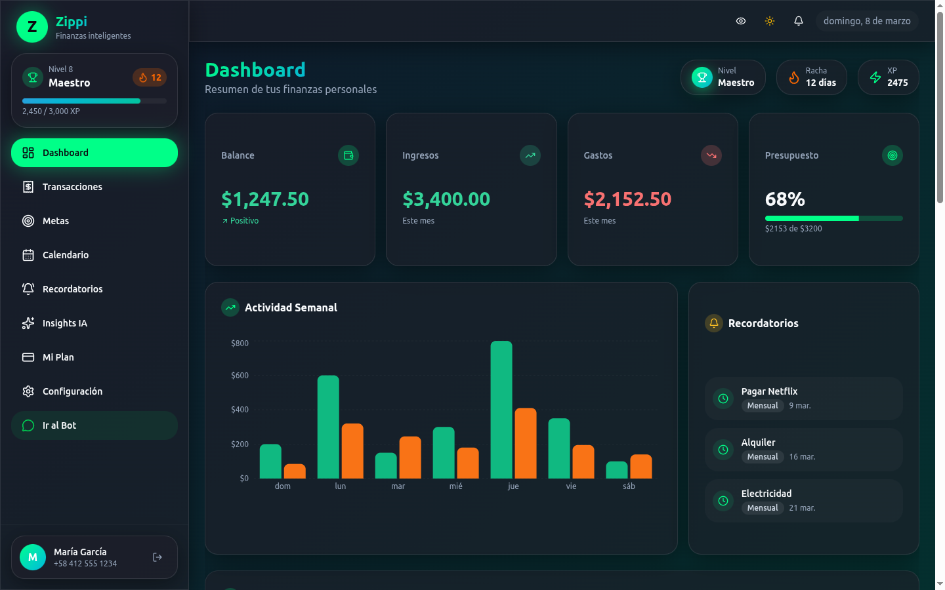Click the trending-down icon on the Gastos card

click(x=711, y=155)
